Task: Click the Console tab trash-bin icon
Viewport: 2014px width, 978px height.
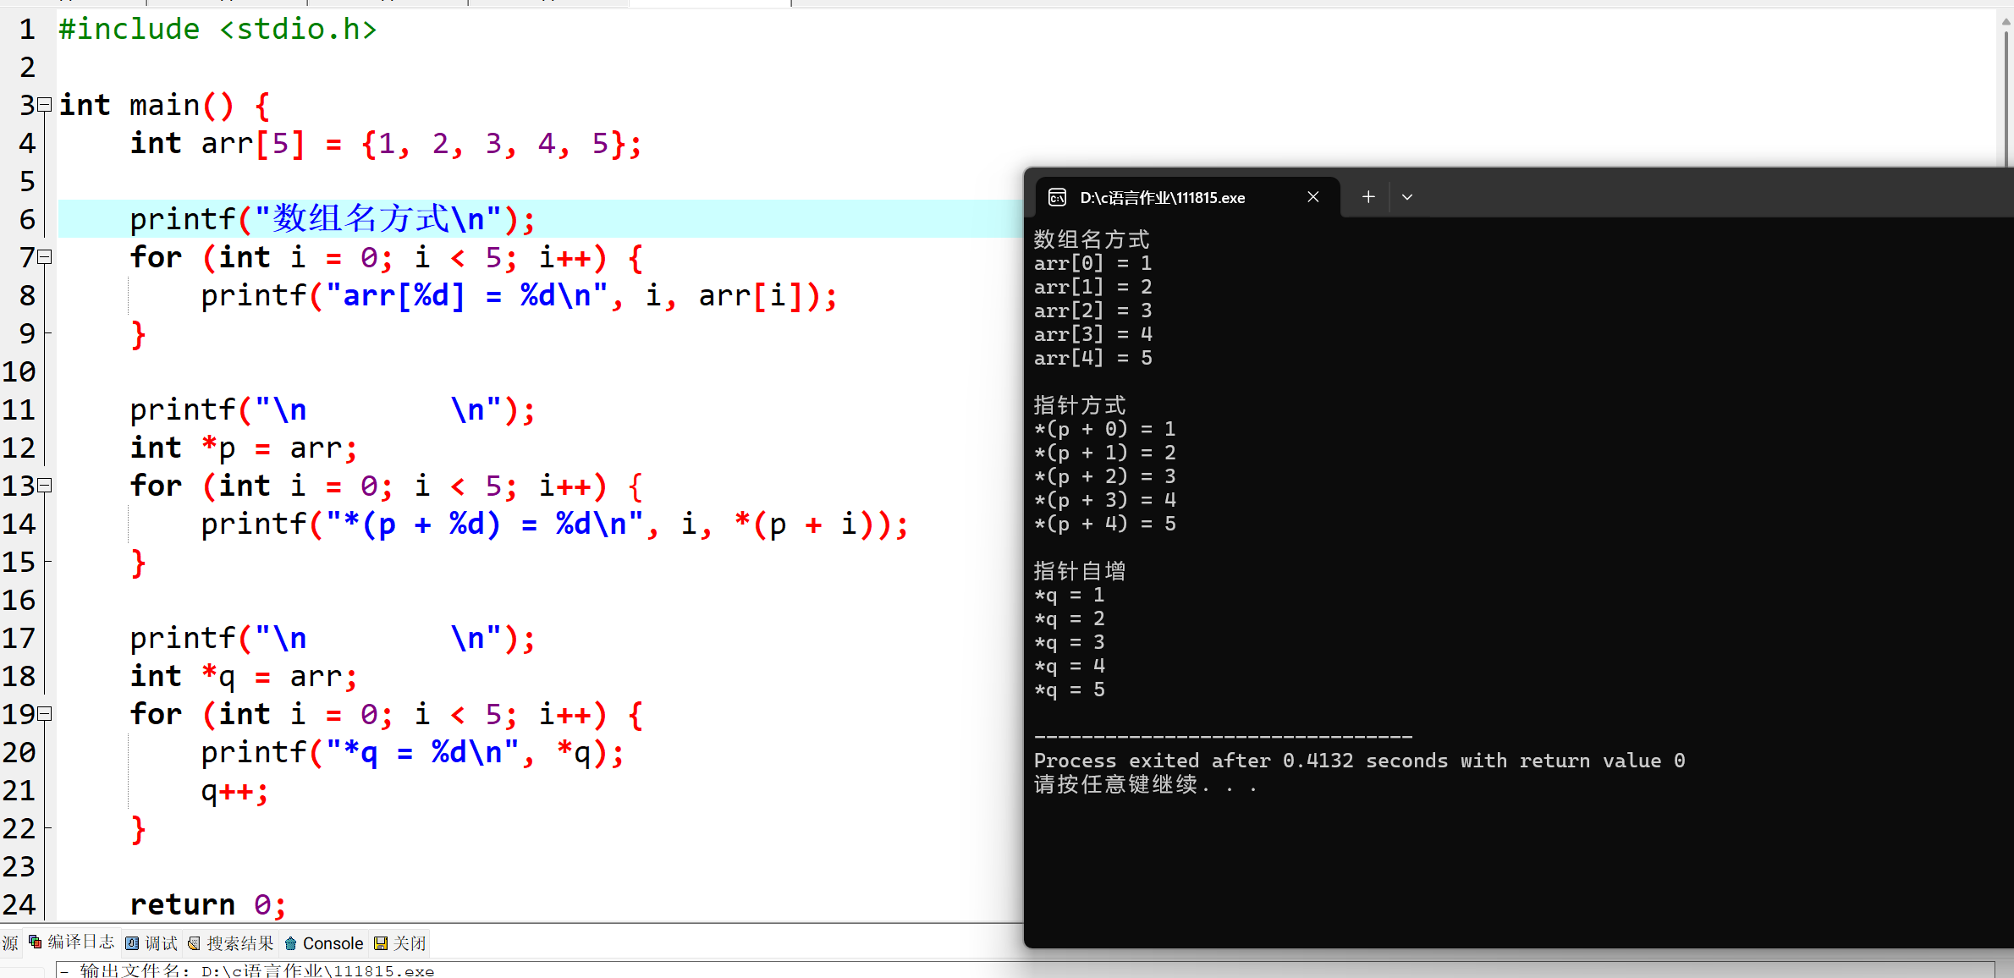Action: 291,943
